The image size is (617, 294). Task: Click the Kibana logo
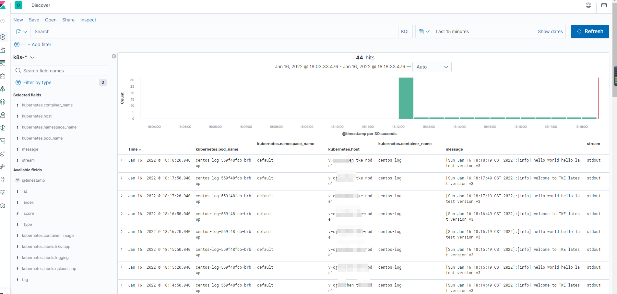(x=3, y=5)
